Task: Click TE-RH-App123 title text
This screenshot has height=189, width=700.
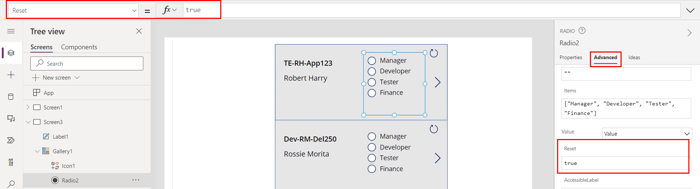Action: pyautogui.click(x=308, y=63)
